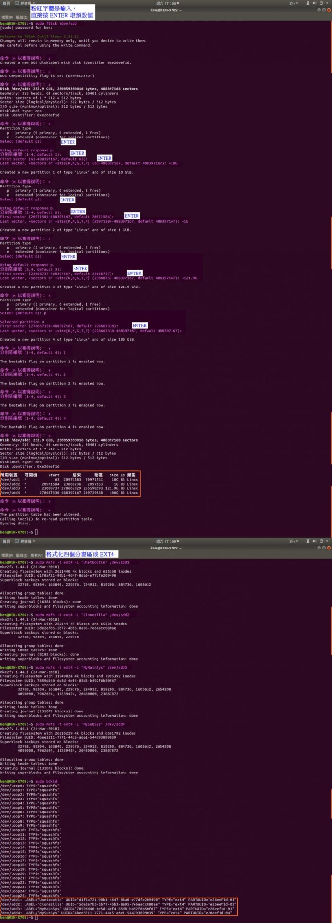Click 'Created a new partition 2' 1 GiB line
The height and width of the screenshot is (923, 332).
(x=65, y=230)
